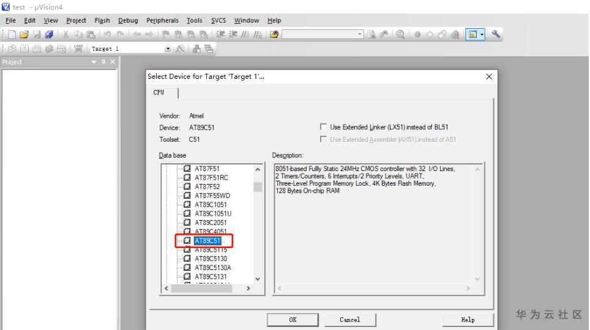Viewport: 590px width, 330px height.
Task: Open Target Options with the magic wand icon
Action: tap(180, 49)
